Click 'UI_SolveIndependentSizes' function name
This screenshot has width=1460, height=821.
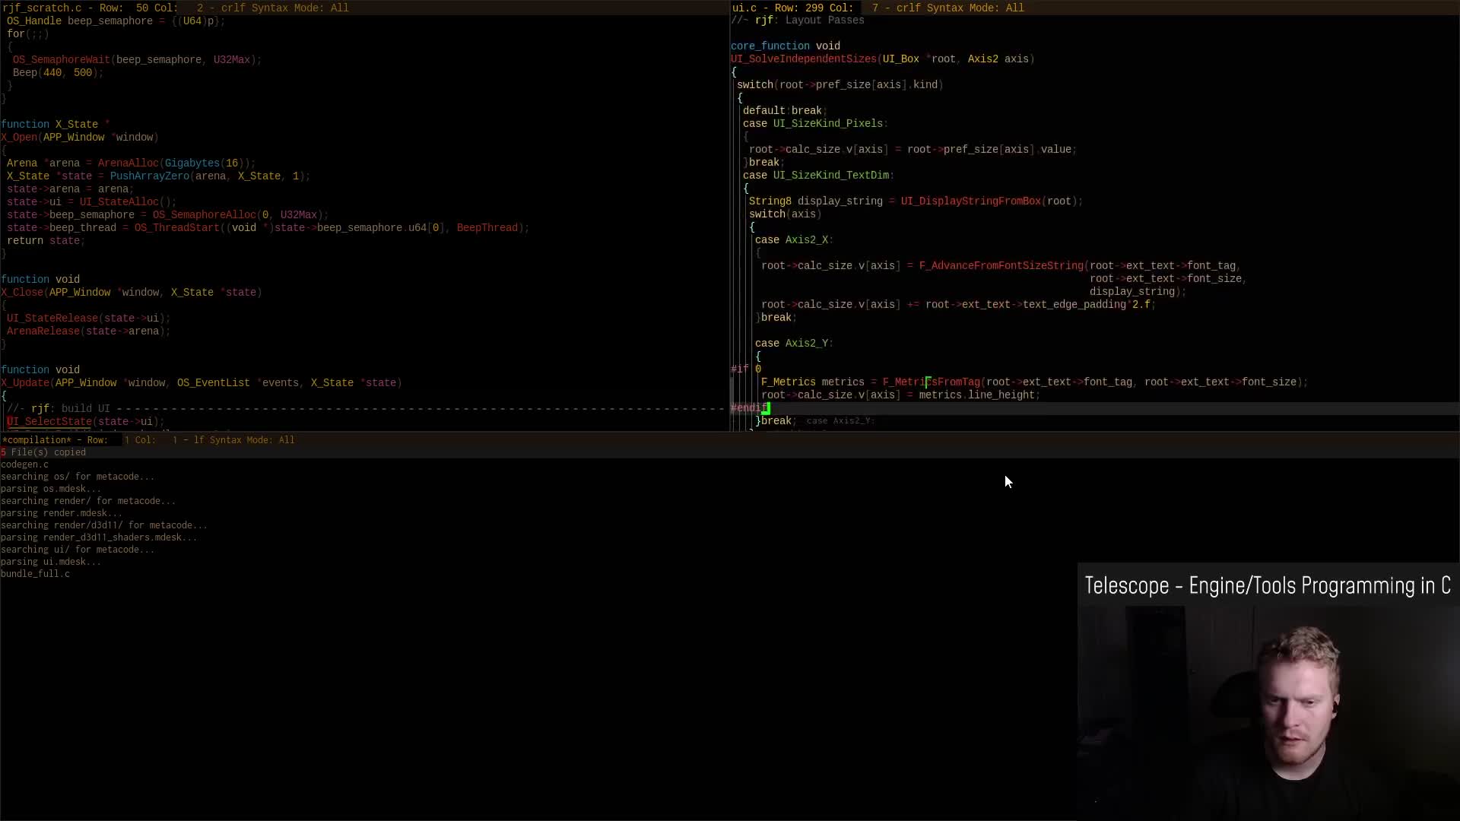point(804,59)
